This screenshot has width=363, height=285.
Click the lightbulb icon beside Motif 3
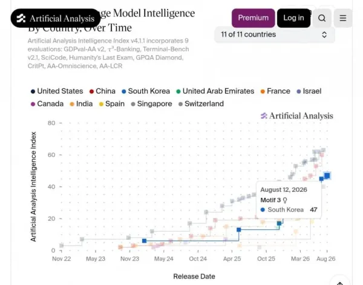click(285, 200)
